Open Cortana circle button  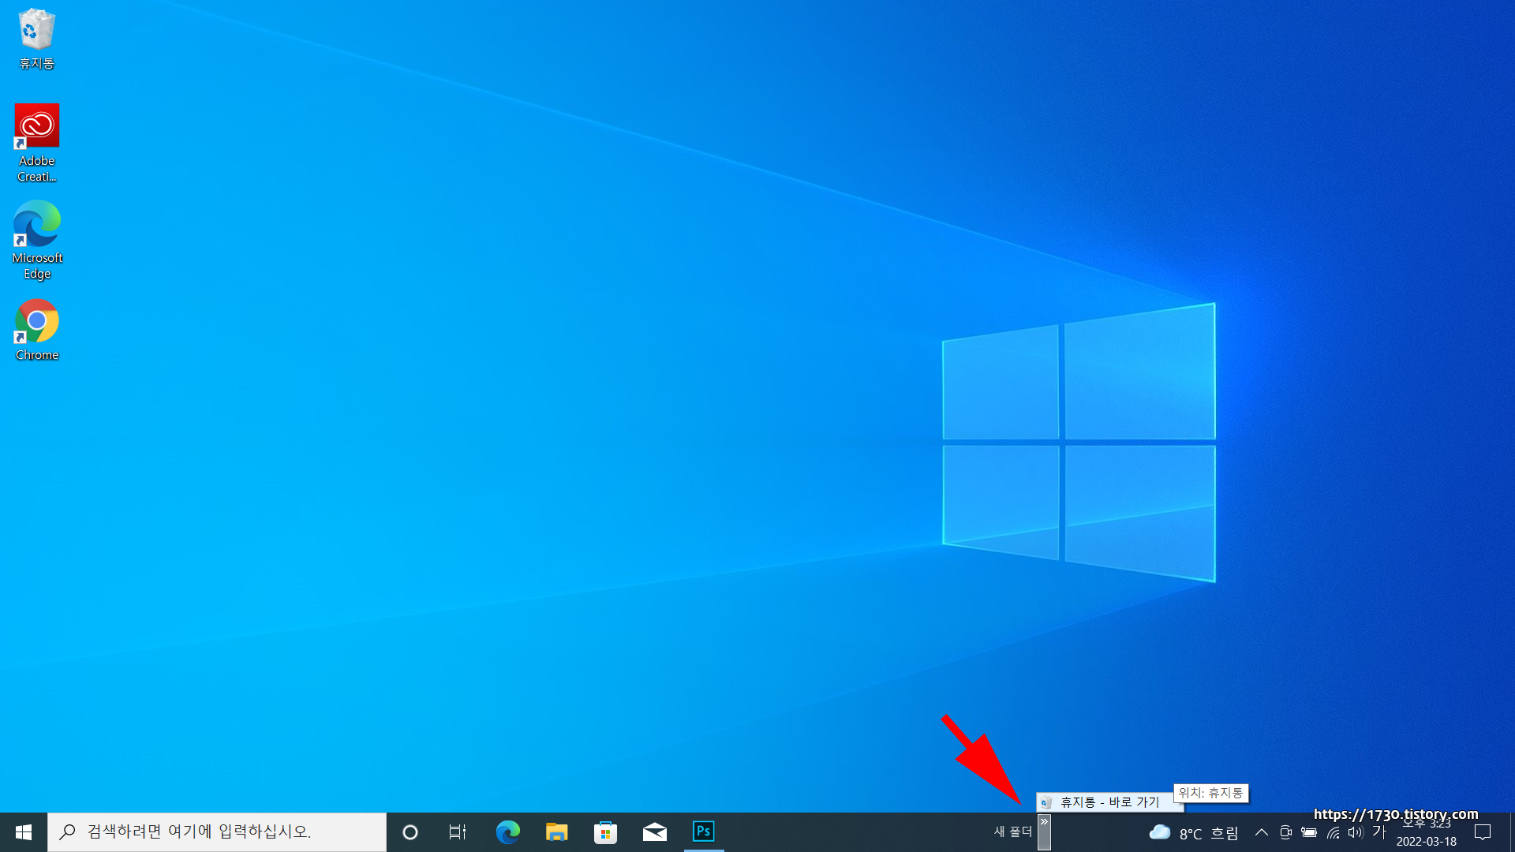click(410, 831)
